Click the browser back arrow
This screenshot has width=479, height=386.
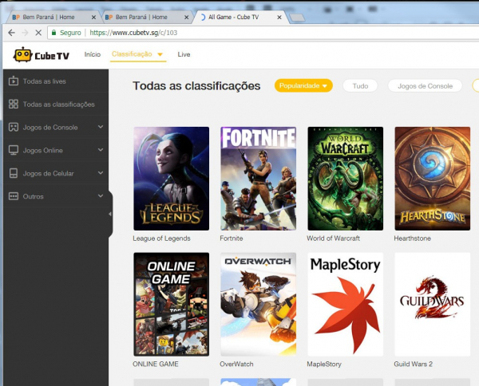12,33
